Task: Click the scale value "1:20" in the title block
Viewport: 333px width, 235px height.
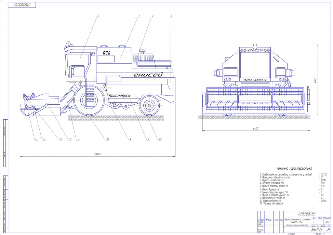Action: tap(327, 222)
